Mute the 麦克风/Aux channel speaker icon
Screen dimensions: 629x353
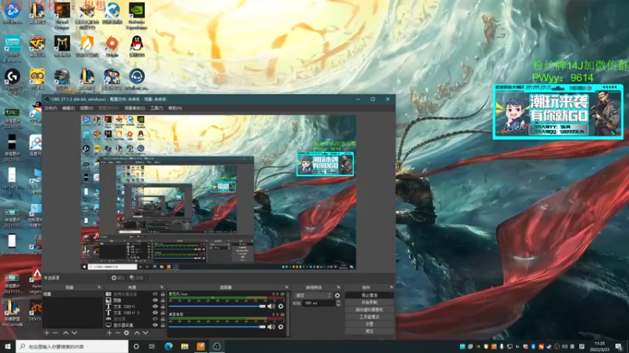271,306
